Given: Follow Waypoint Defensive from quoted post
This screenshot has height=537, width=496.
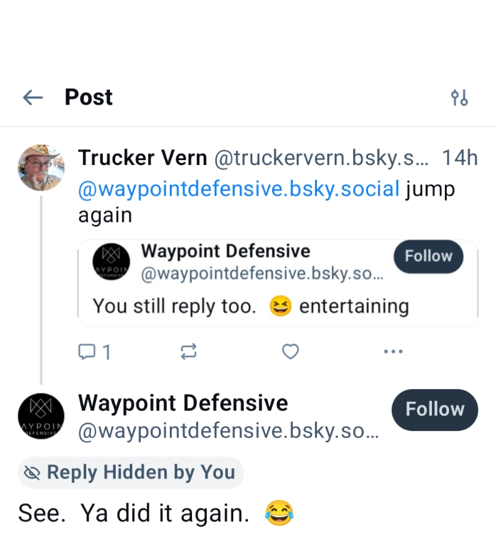Looking at the screenshot, I should pos(428,256).
